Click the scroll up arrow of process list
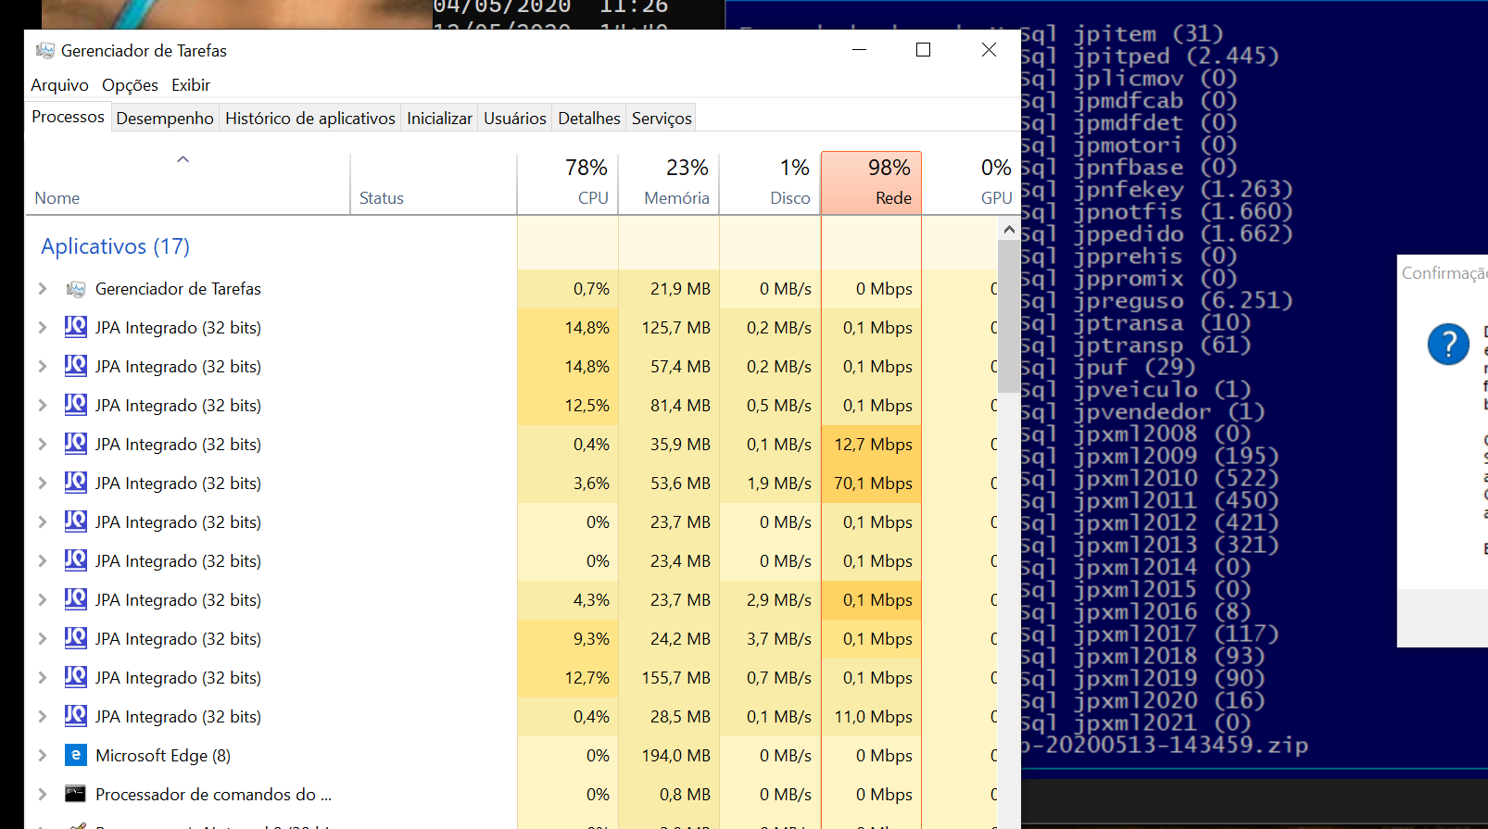This screenshot has width=1488, height=829. tap(1009, 229)
